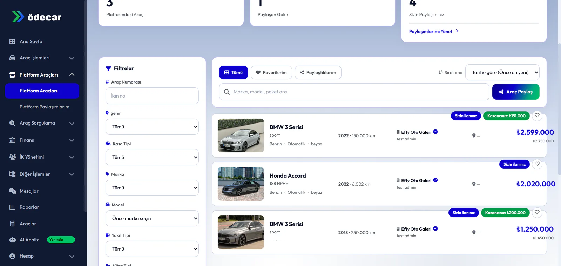The image size is (561, 266).
Task: Open the Şehir dropdown
Action: (152, 127)
